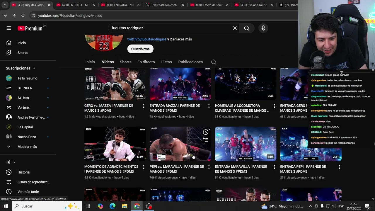Play the GERO vs. MAZZA thumbnail

click(115, 84)
